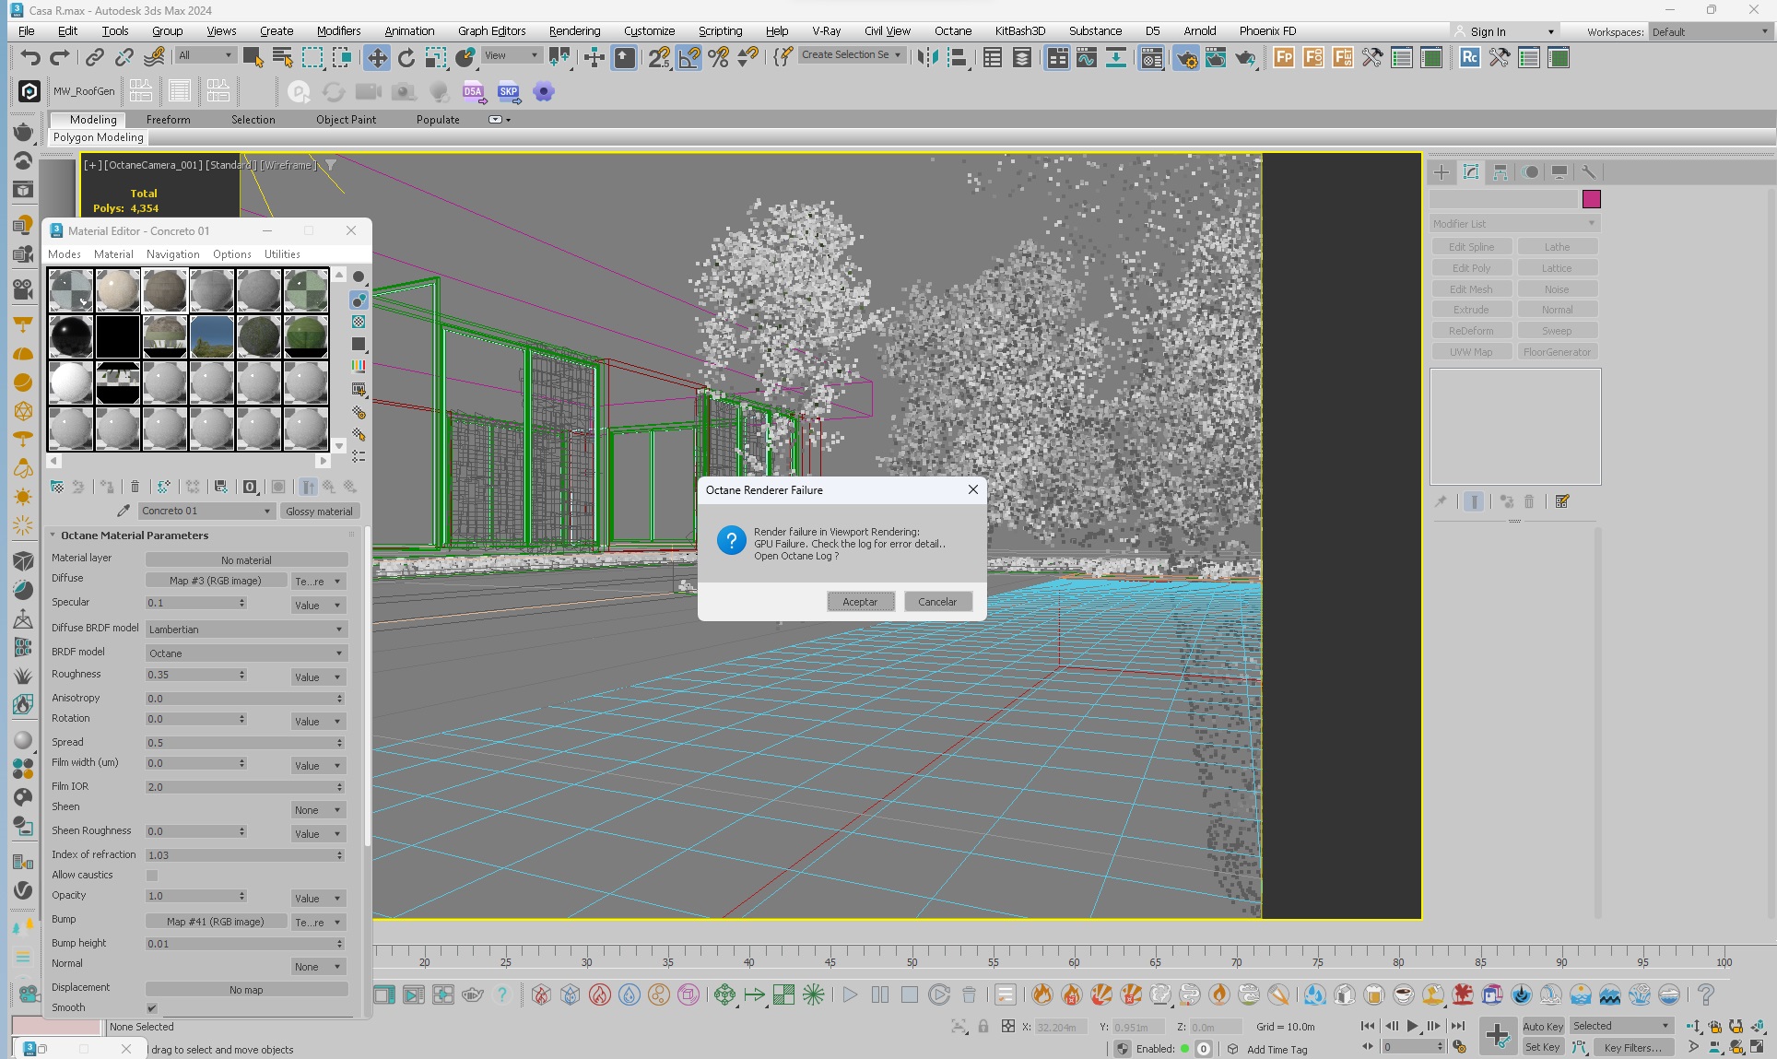Click the Redo arrow icon
The image size is (1777, 1059).
click(60, 58)
